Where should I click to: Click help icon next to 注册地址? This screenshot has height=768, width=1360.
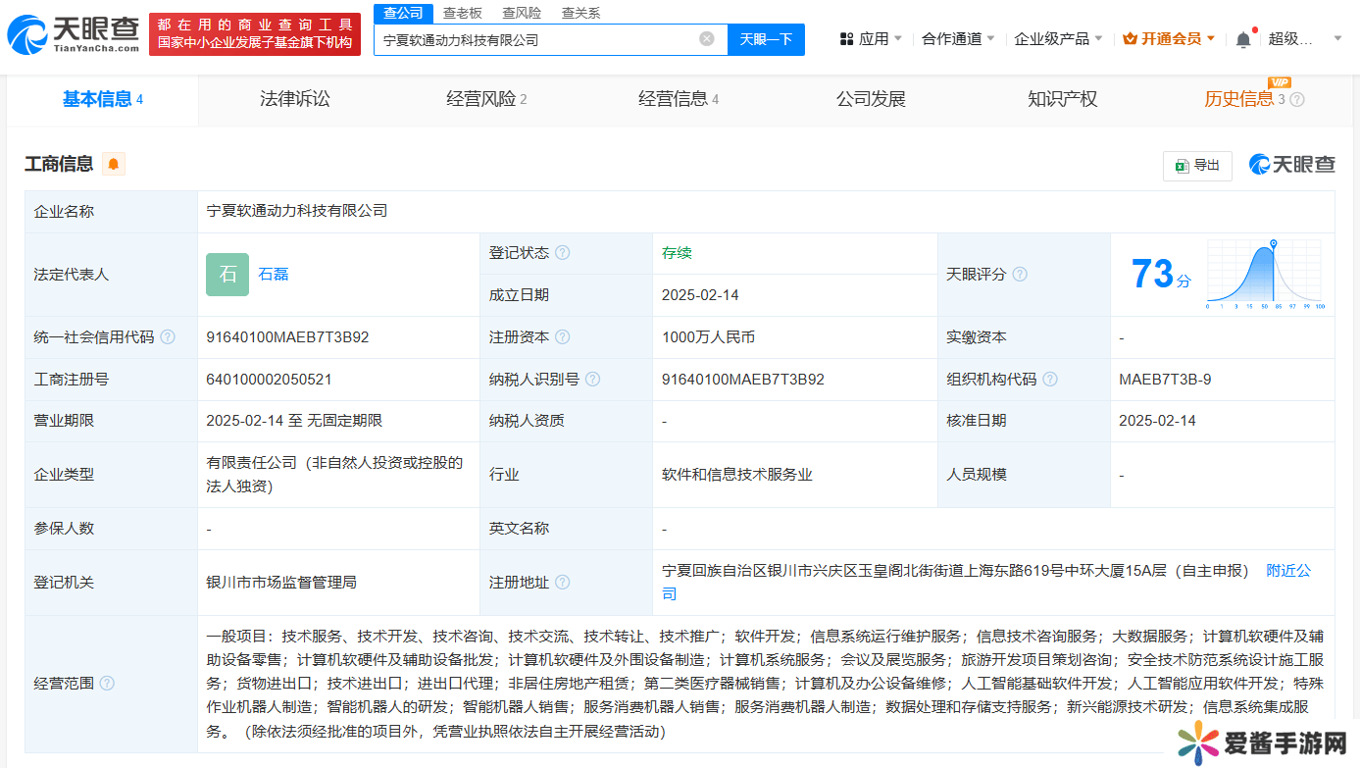point(563,583)
